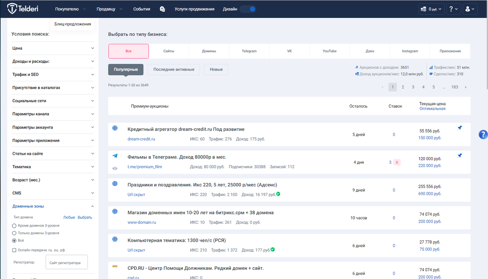The image size is (488, 279).
Task: Select Только домены 3-уровня radio
Action: 15,233
